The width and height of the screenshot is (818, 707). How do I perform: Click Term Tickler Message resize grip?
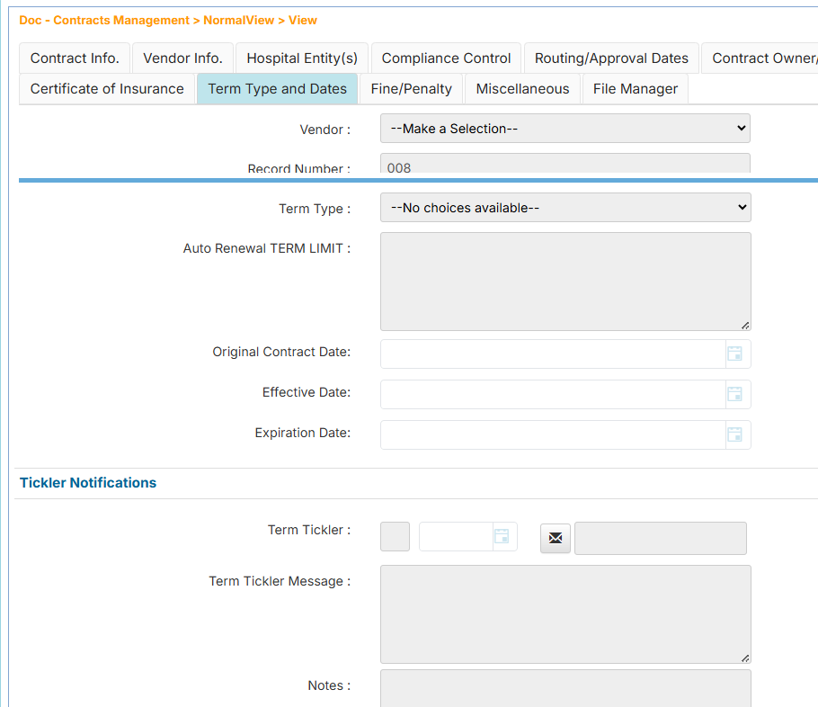pos(745,658)
